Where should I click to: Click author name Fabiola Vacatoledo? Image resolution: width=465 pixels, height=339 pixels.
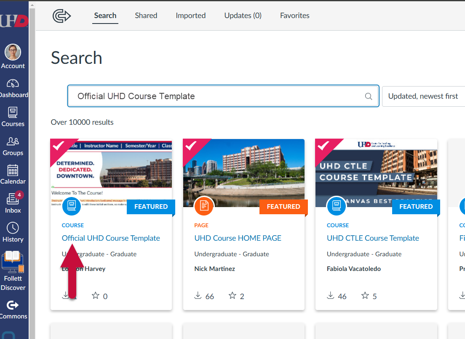point(354,268)
